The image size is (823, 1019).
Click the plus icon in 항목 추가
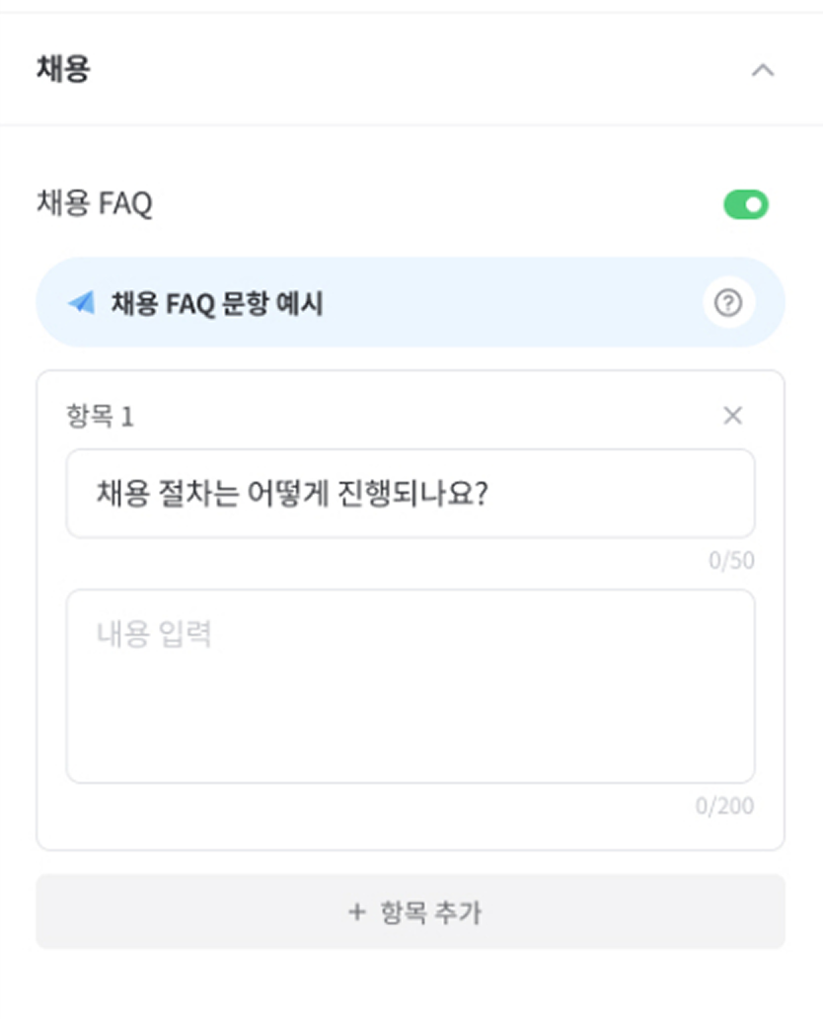click(356, 911)
